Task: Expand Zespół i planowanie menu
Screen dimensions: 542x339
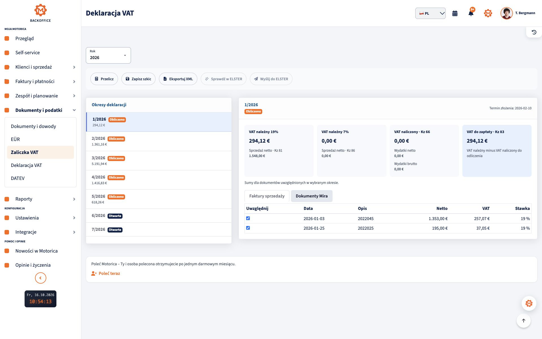Action: [40, 96]
